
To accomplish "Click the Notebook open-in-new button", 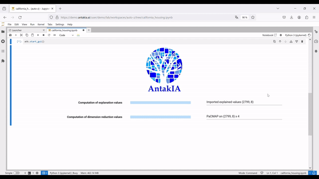I will coord(269,35).
